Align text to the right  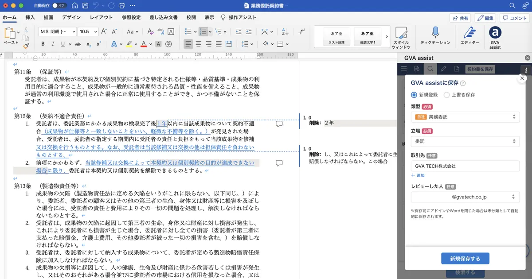point(209,44)
